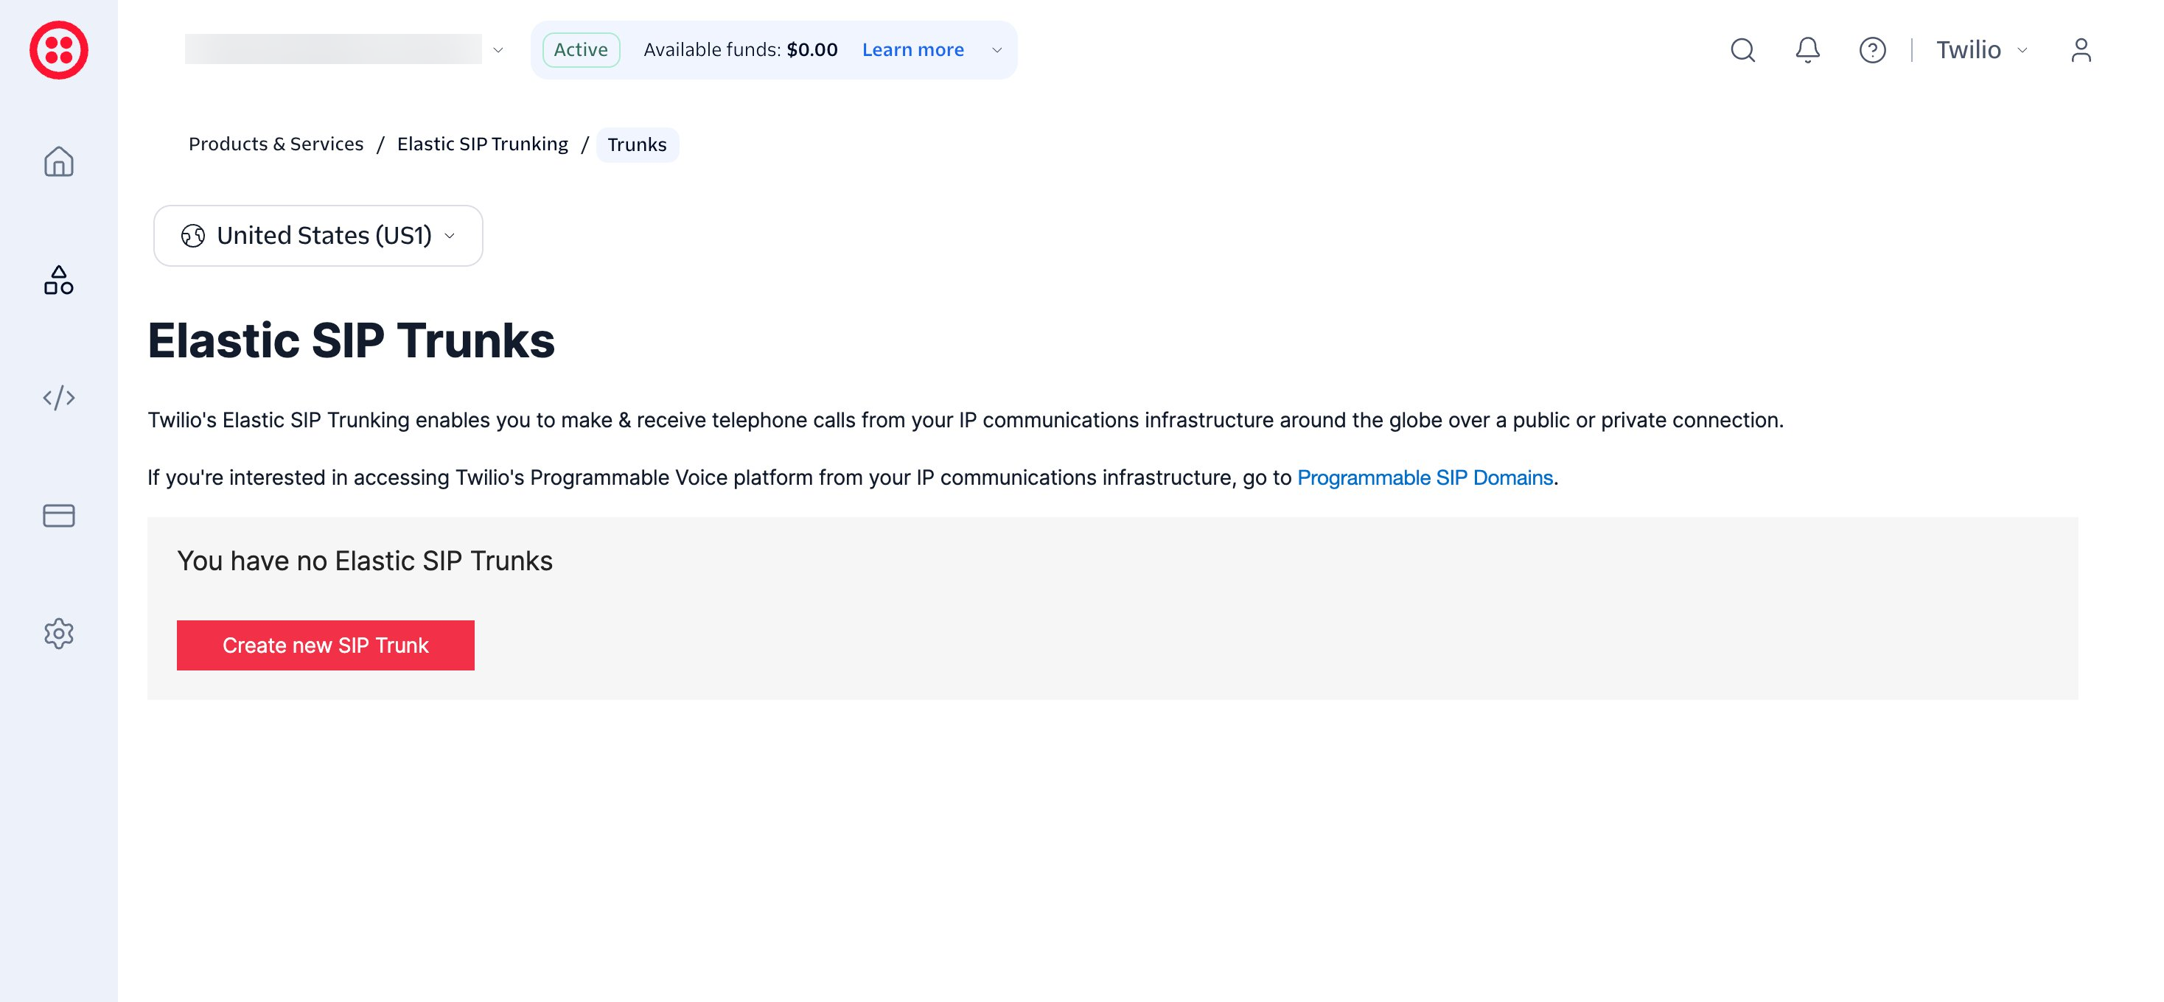The height and width of the screenshot is (1002, 2164).
Task: Click Create new SIP Trunk button
Action: [x=325, y=645]
